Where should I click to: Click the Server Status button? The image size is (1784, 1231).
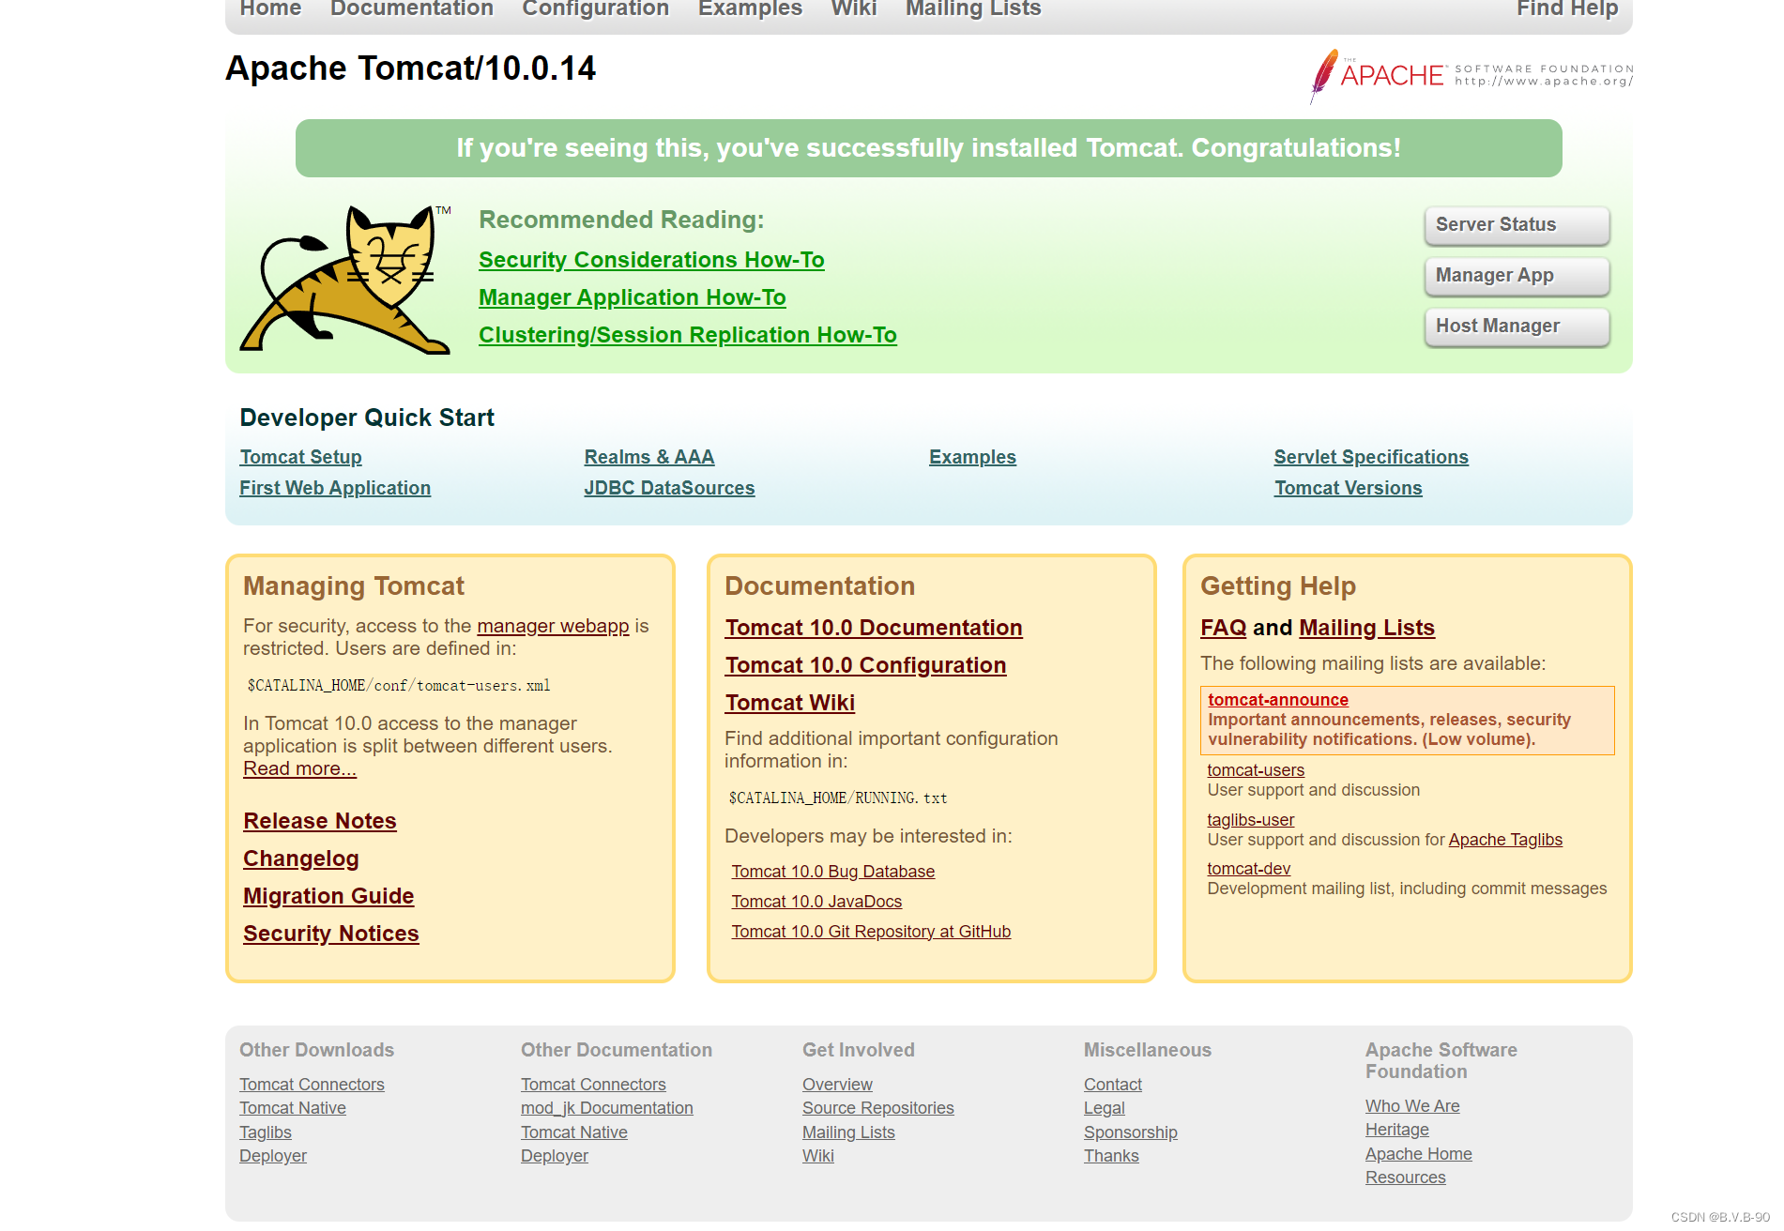click(x=1517, y=225)
